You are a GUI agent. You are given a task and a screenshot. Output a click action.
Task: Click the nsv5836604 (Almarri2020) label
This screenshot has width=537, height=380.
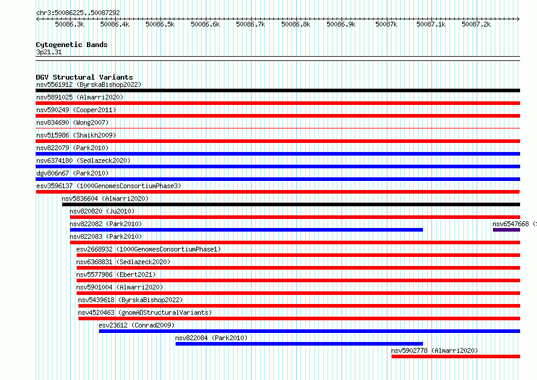click(105, 198)
